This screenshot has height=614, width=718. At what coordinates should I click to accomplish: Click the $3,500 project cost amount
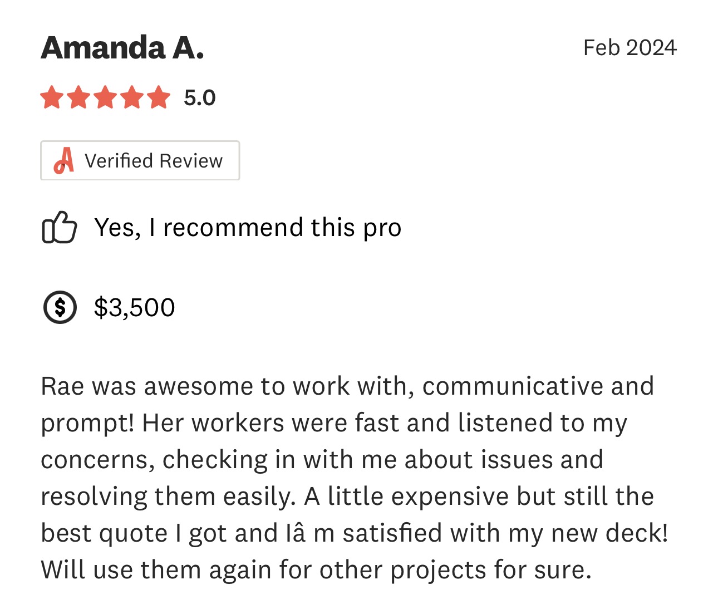135,308
